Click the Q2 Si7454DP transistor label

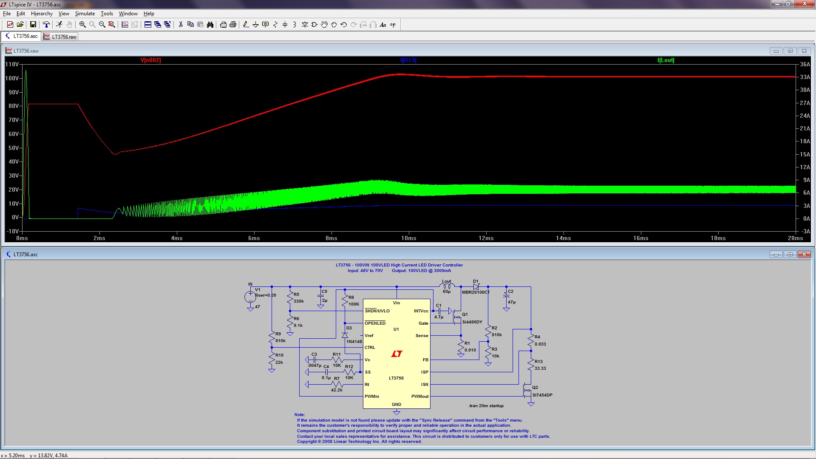[542, 391]
